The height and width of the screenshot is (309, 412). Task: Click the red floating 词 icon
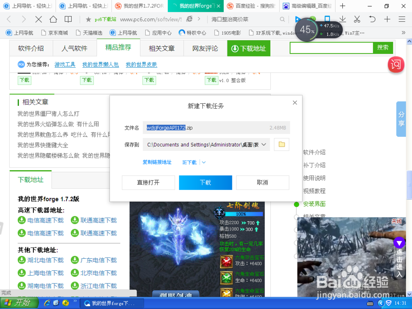pyautogui.click(x=396, y=64)
